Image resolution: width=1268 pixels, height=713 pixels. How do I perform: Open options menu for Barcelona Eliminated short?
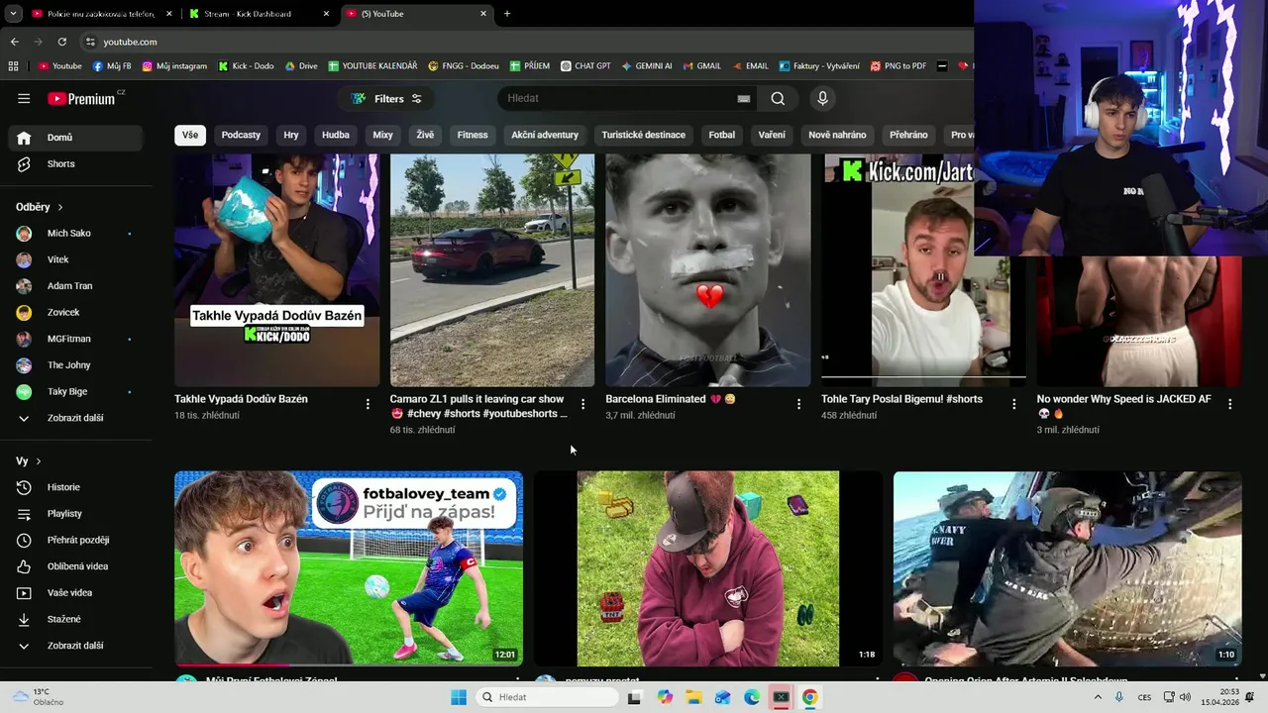pos(798,404)
